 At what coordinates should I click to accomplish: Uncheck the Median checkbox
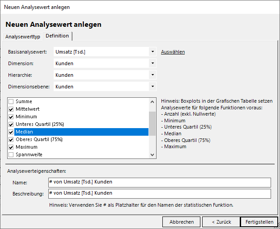(11, 132)
